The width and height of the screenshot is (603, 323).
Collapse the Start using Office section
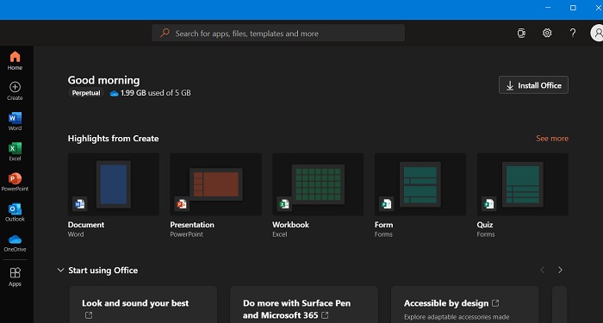60,270
